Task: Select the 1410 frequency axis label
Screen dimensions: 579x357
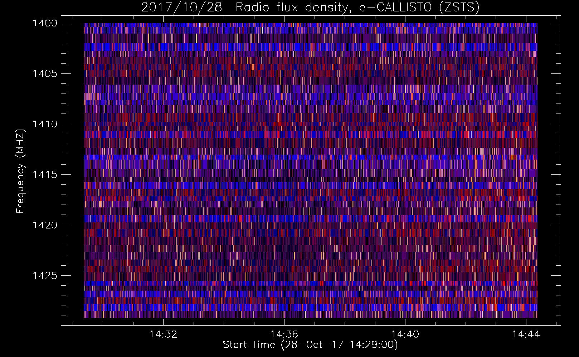Action: tap(45, 124)
